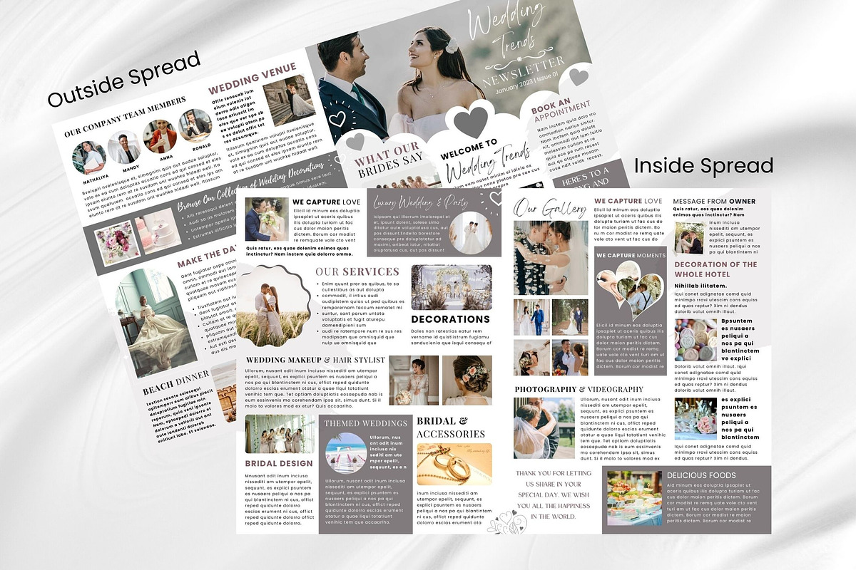The image size is (856, 570).
Task: Click the wedding rings photo
Action: [x=454, y=465]
